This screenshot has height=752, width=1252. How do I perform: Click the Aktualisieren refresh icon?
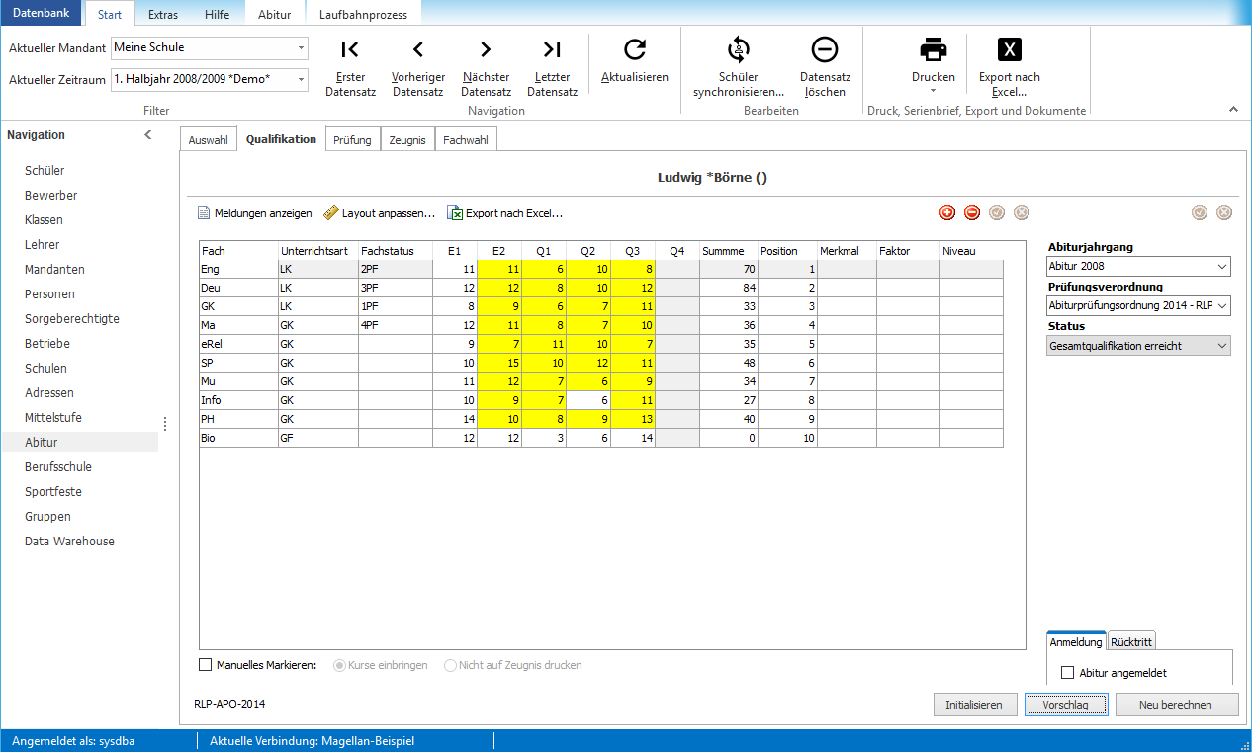point(635,50)
